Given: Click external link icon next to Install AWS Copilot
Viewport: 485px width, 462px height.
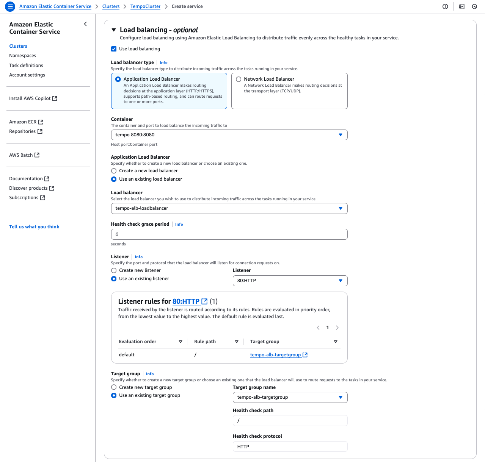Looking at the screenshot, I should (55, 98).
